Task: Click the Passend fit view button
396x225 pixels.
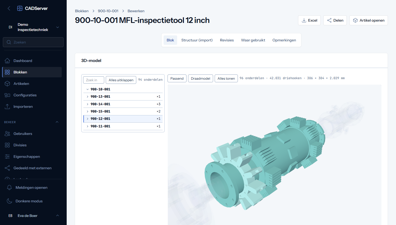Action: (x=177, y=78)
